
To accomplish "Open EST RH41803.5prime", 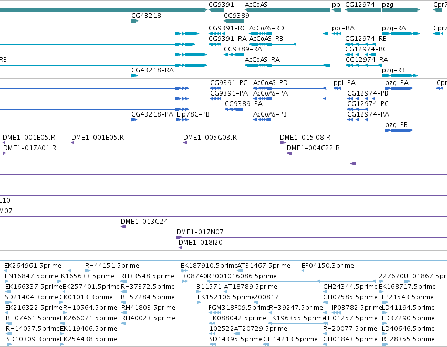I will (148, 308).
